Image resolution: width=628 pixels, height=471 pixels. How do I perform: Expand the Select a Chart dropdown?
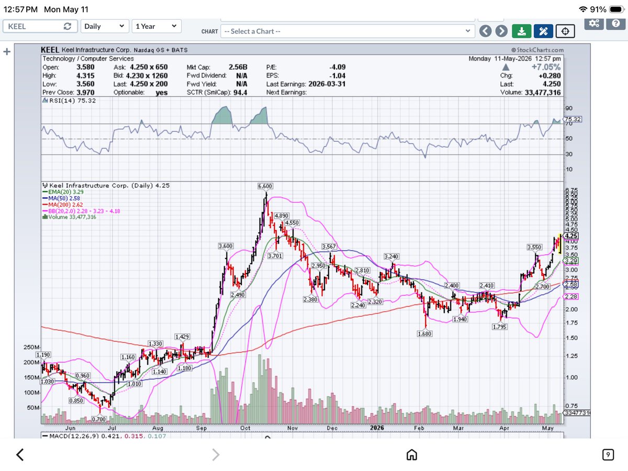[x=347, y=31]
